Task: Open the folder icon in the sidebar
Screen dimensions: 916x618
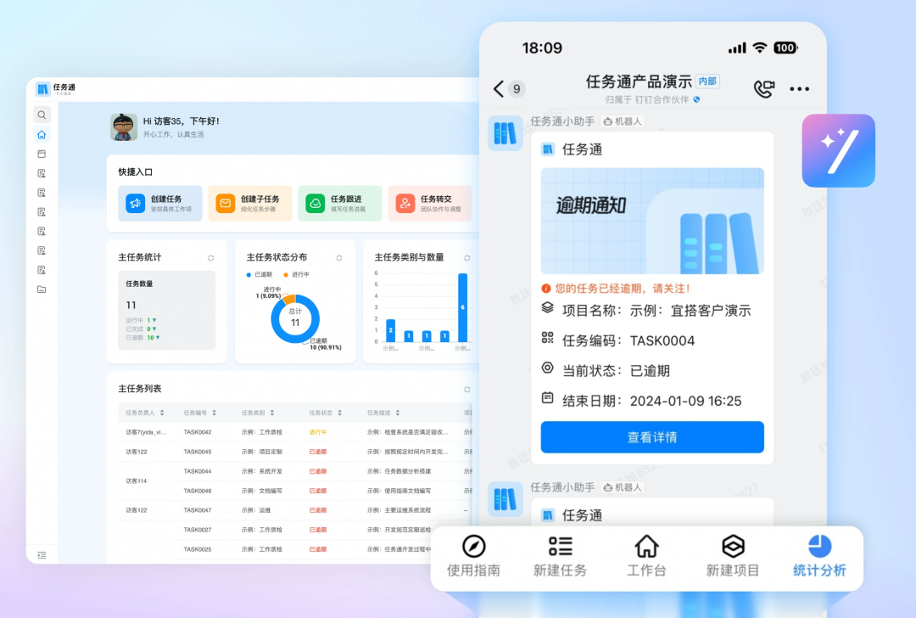Action: [x=42, y=289]
